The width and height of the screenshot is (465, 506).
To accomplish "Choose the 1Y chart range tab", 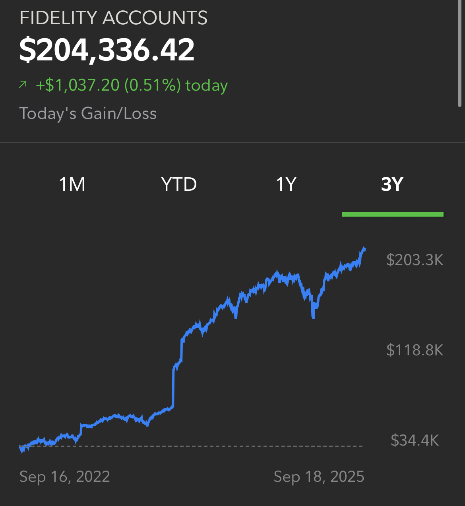I will click(x=286, y=184).
